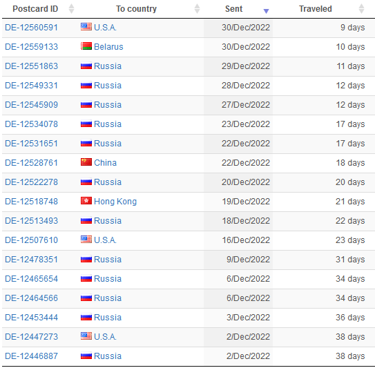
Task: Click the U.S.A. flag beside DE-12447273
Action: coord(86,336)
